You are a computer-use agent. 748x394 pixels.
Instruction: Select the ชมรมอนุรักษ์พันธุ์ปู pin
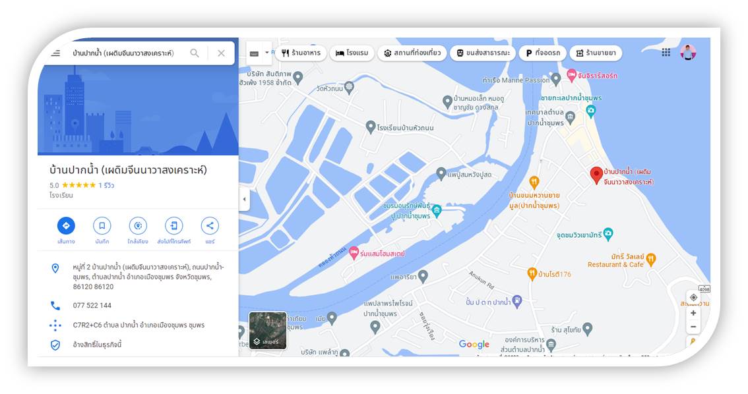click(x=437, y=210)
